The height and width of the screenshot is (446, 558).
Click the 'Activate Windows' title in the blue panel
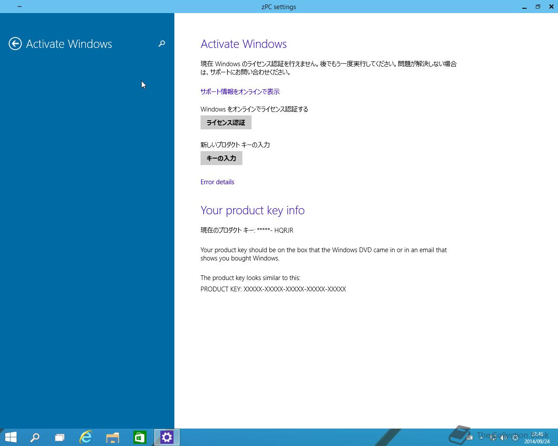click(x=69, y=44)
